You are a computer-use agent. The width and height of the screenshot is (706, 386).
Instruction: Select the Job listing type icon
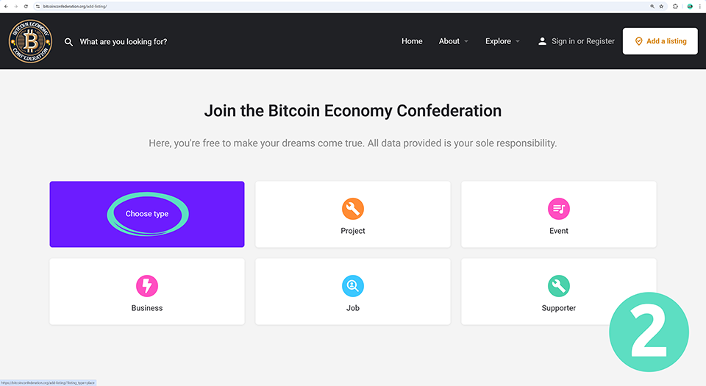tap(353, 286)
